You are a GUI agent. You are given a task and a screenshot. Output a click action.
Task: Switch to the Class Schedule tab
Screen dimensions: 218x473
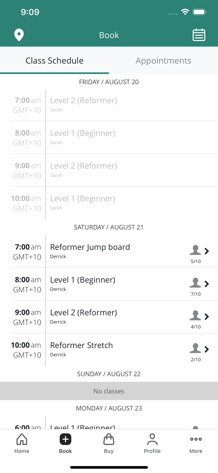[x=54, y=61]
